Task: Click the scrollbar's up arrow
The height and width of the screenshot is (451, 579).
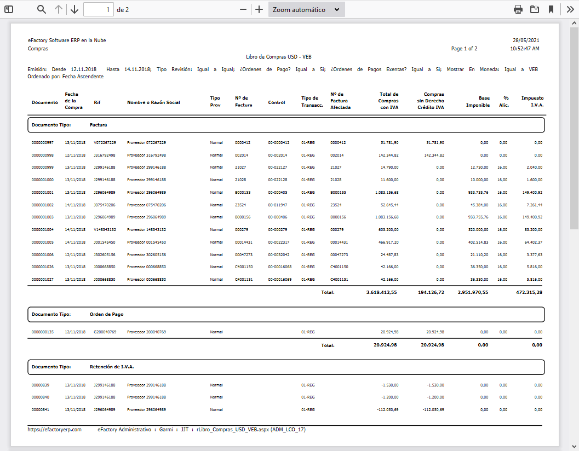Action: (x=575, y=24)
